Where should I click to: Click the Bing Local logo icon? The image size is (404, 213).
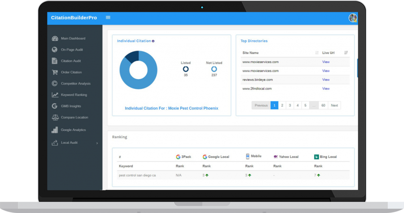point(316,157)
